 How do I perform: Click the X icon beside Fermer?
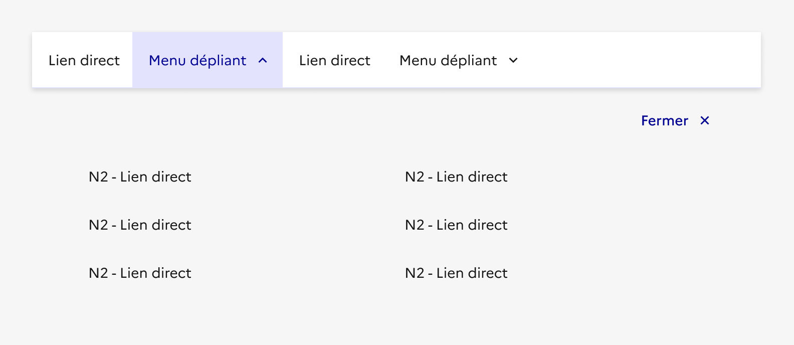click(705, 120)
